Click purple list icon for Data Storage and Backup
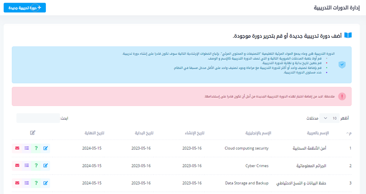The height and width of the screenshot is (194, 366). (27, 183)
